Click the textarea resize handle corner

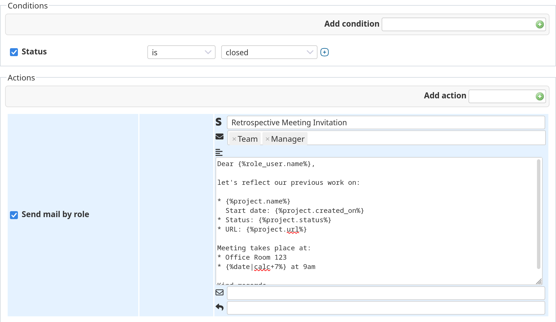pos(539,281)
